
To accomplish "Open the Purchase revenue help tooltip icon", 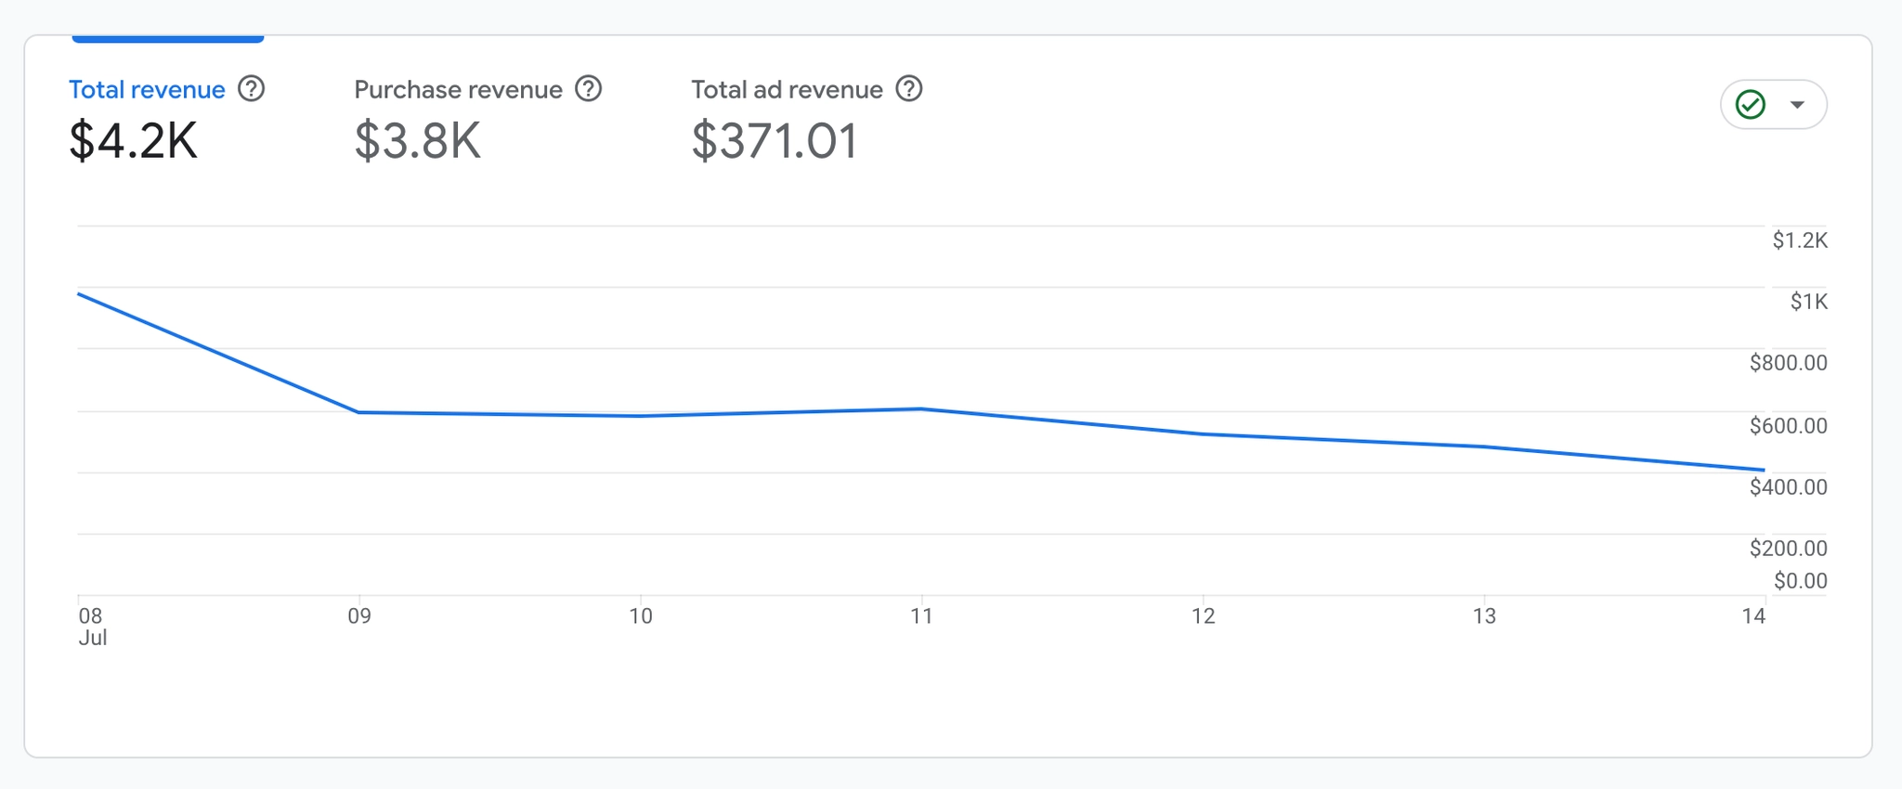I will (x=588, y=89).
